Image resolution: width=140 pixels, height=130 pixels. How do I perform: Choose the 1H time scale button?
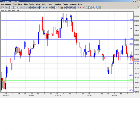tap(29, 8)
